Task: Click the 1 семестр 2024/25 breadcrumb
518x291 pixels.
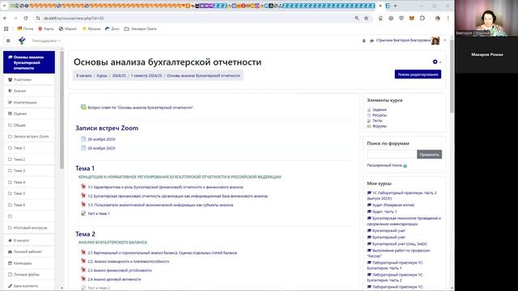Action: tap(146, 75)
